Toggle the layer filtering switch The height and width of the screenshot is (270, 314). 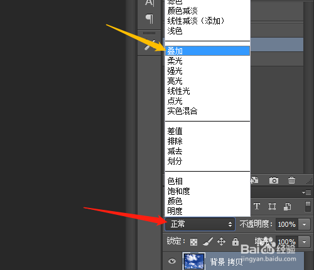tap(308, 207)
